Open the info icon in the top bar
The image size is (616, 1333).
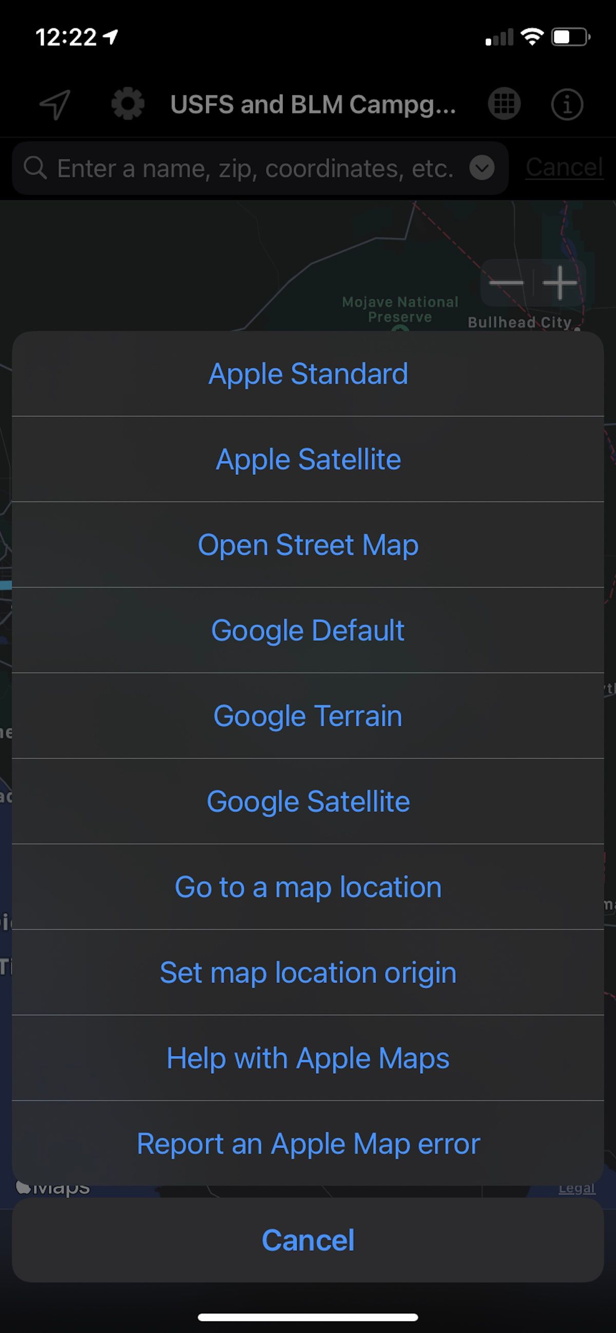(x=567, y=104)
